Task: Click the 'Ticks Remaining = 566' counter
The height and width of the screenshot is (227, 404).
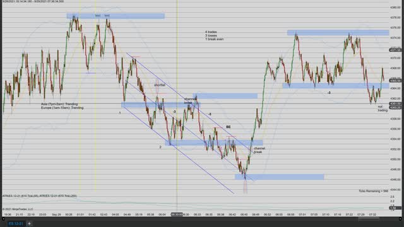Action: click(373, 191)
